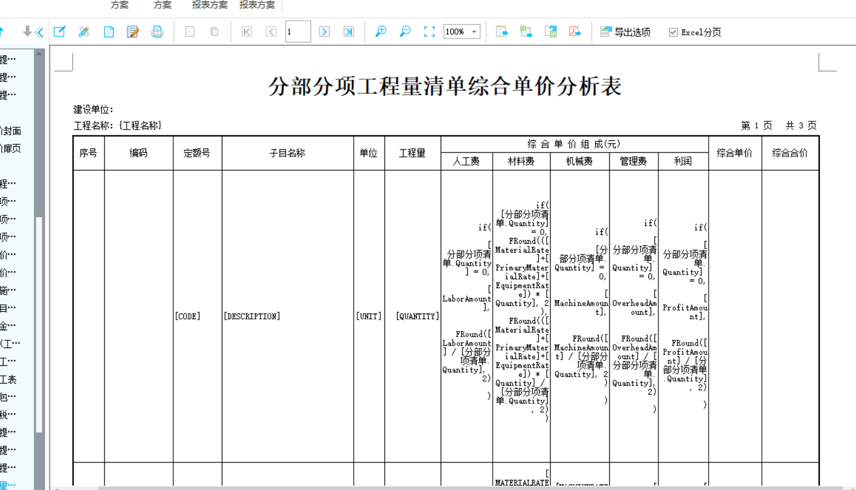Click the 机械费 column header

coord(580,161)
